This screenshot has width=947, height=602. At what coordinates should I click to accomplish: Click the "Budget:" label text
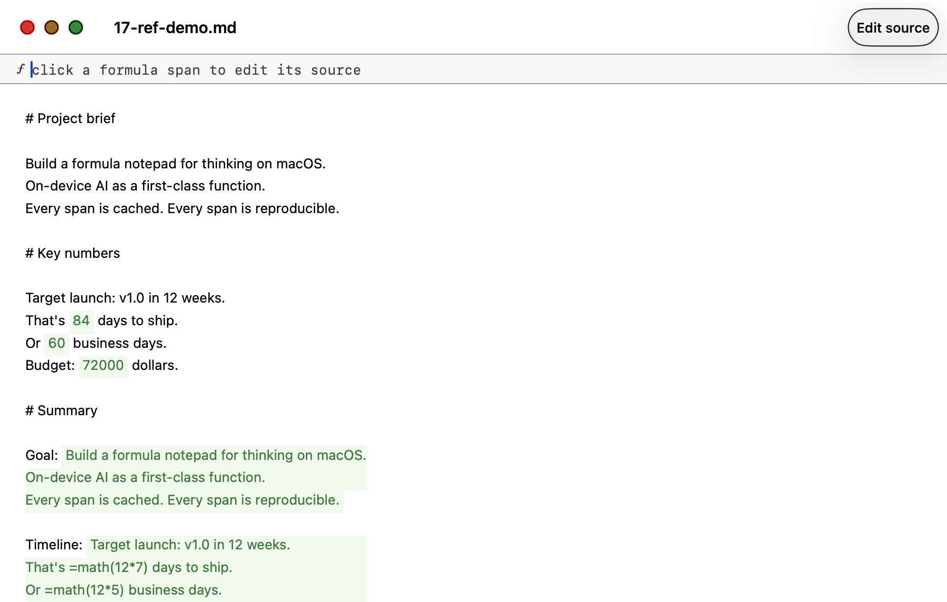point(50,366)
